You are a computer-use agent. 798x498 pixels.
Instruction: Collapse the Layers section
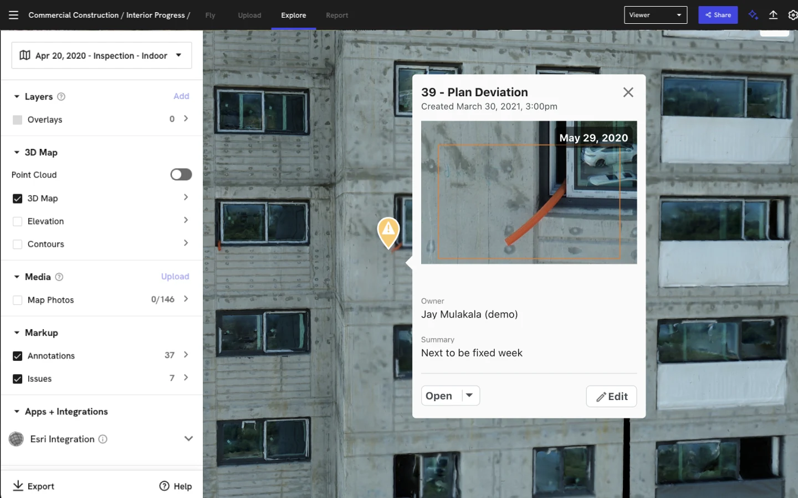click(17, 96)
